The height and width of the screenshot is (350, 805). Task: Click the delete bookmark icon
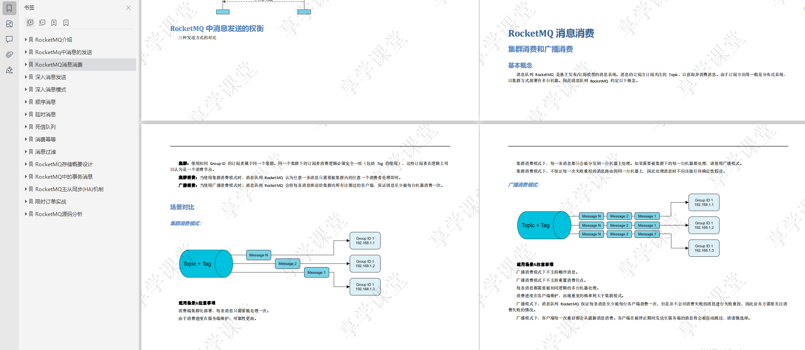66,23
